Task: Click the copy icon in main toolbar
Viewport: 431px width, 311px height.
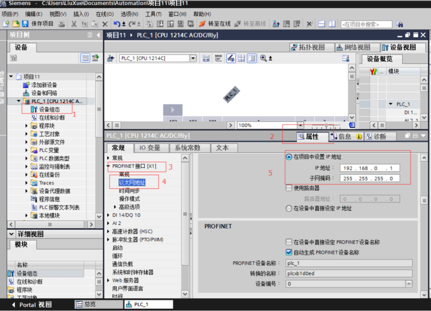Action: (84, 24)
